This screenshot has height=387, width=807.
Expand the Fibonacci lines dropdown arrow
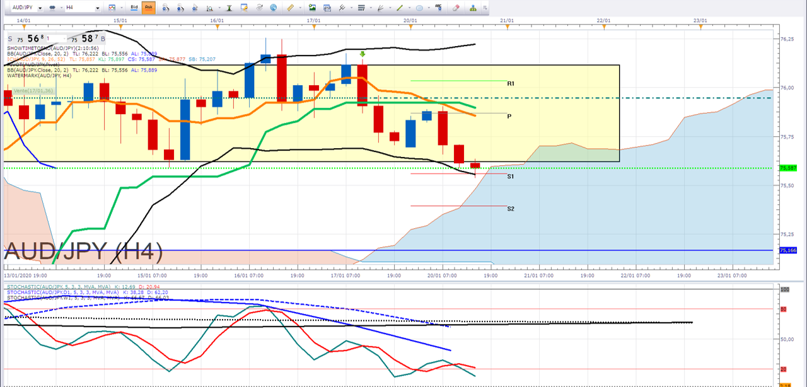pyautogui.click(x=371, y=8)
